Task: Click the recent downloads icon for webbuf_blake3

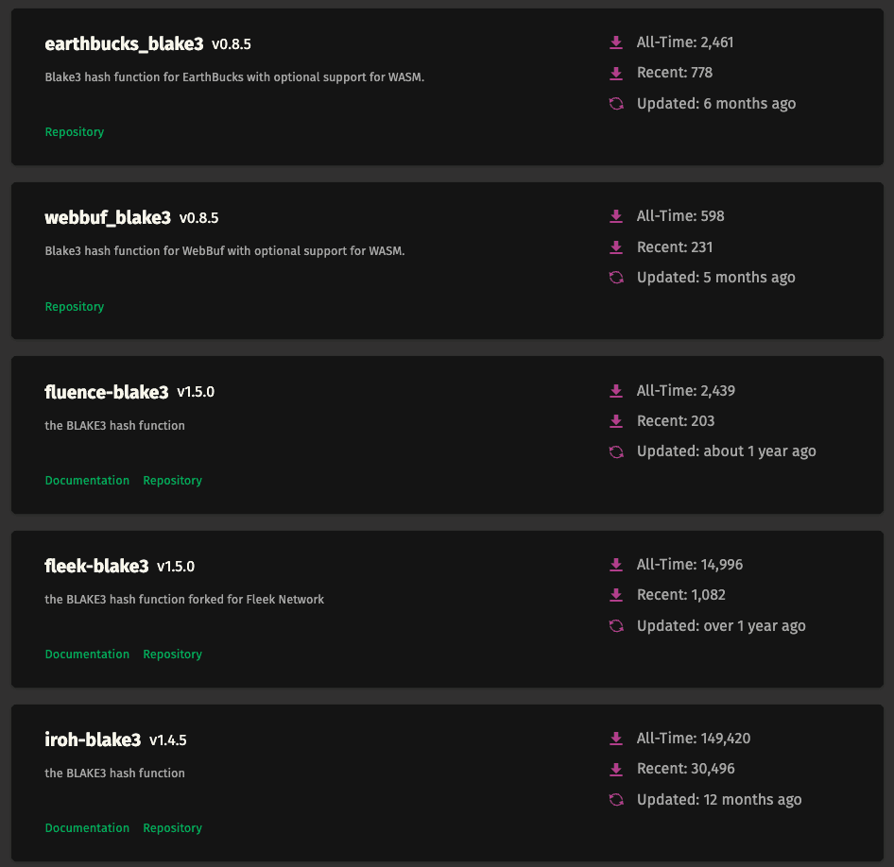Action: coord(616,247)
